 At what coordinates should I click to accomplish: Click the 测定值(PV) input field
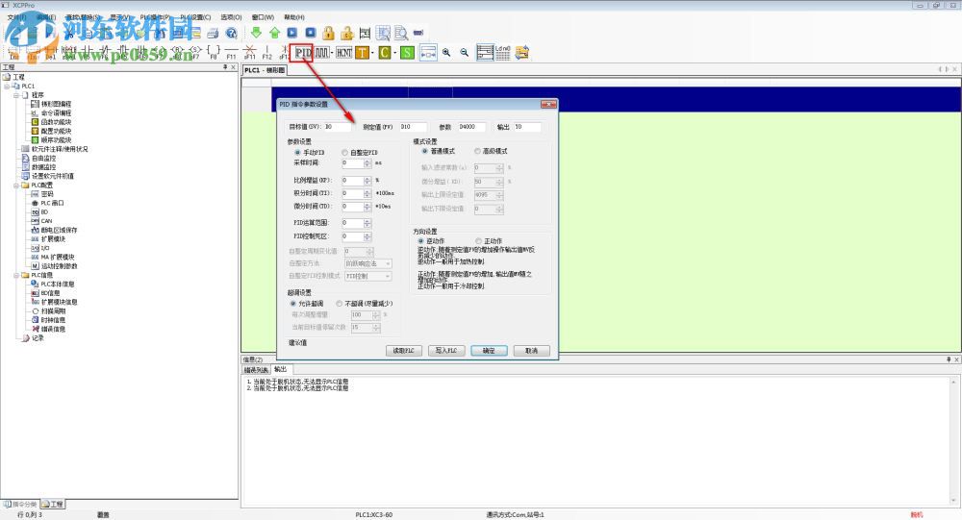[413, 127]
